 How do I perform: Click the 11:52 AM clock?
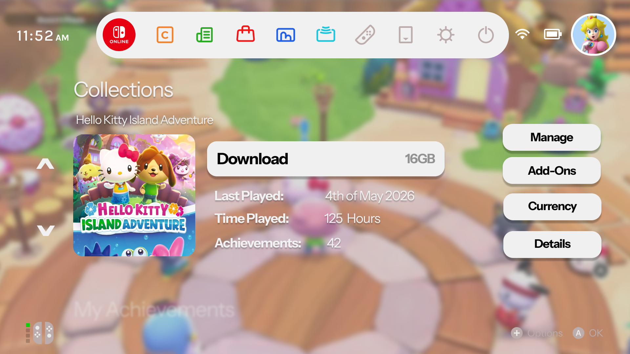click(43, 35)
